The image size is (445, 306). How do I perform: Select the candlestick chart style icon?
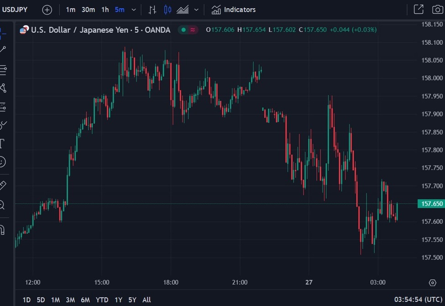(168, 10)
